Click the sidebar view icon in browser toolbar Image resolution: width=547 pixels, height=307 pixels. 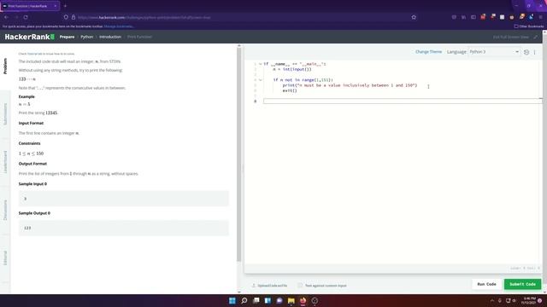pos(473,17)
